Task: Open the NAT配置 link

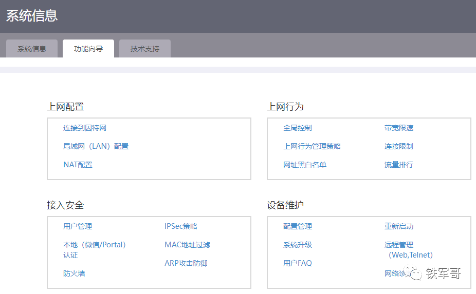Action: [x=78, y=165]
